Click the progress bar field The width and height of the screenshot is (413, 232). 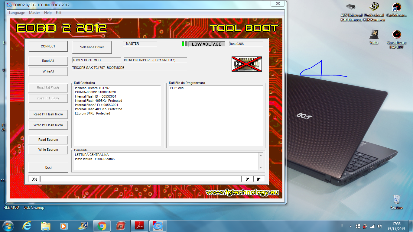pos(140,179)
